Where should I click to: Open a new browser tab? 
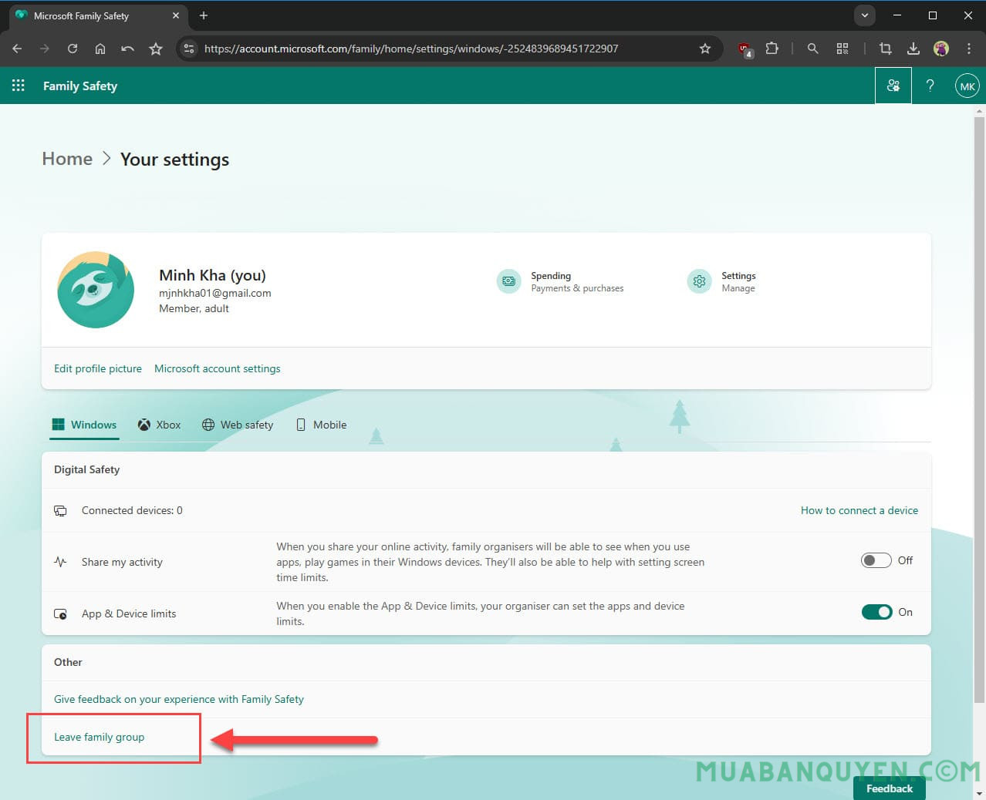(204, 15)
